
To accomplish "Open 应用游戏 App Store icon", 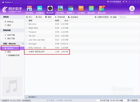I will coord(40,8).
